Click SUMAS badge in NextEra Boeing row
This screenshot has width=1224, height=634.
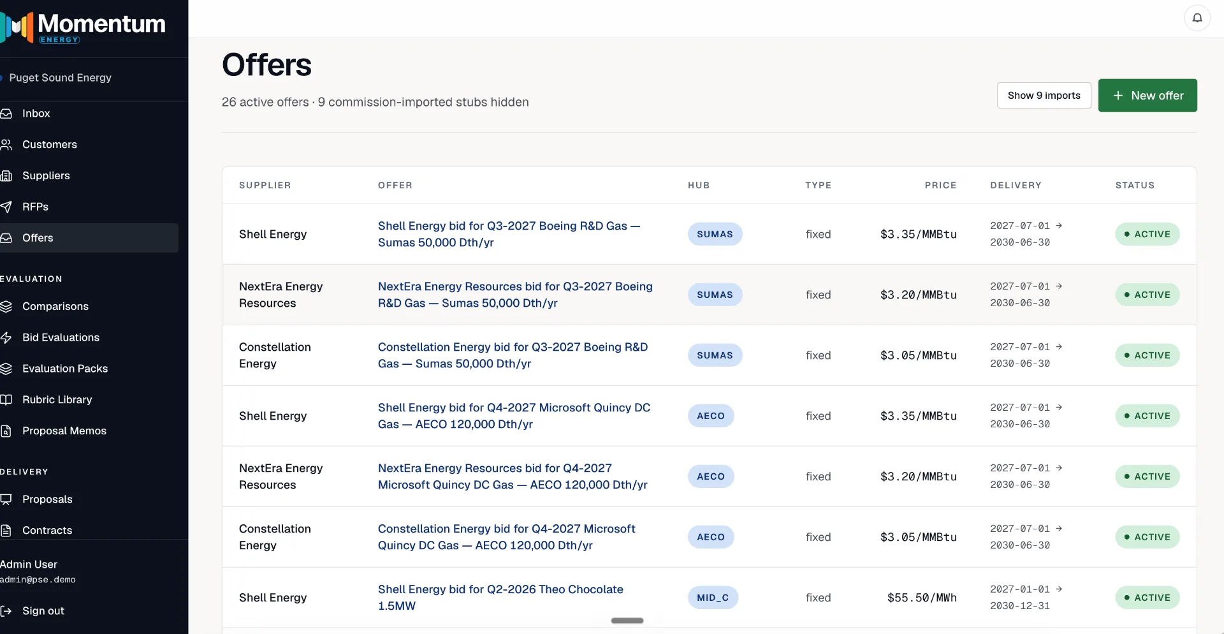coord(715,295)
